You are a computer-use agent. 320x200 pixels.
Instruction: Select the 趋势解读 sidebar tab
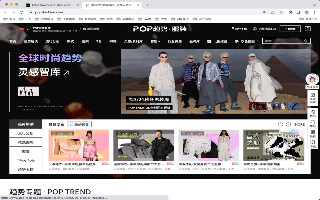click(x=26, y=124)
